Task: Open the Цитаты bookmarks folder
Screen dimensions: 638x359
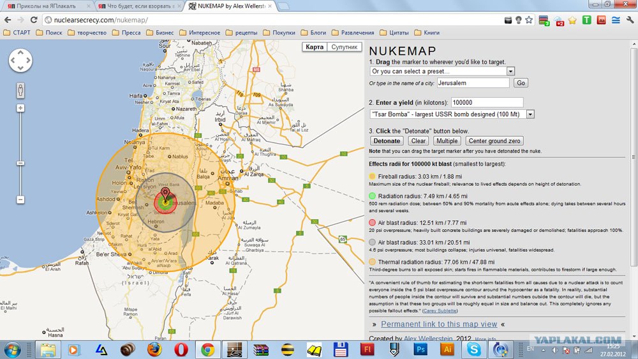Action: [x=394, y=33]
